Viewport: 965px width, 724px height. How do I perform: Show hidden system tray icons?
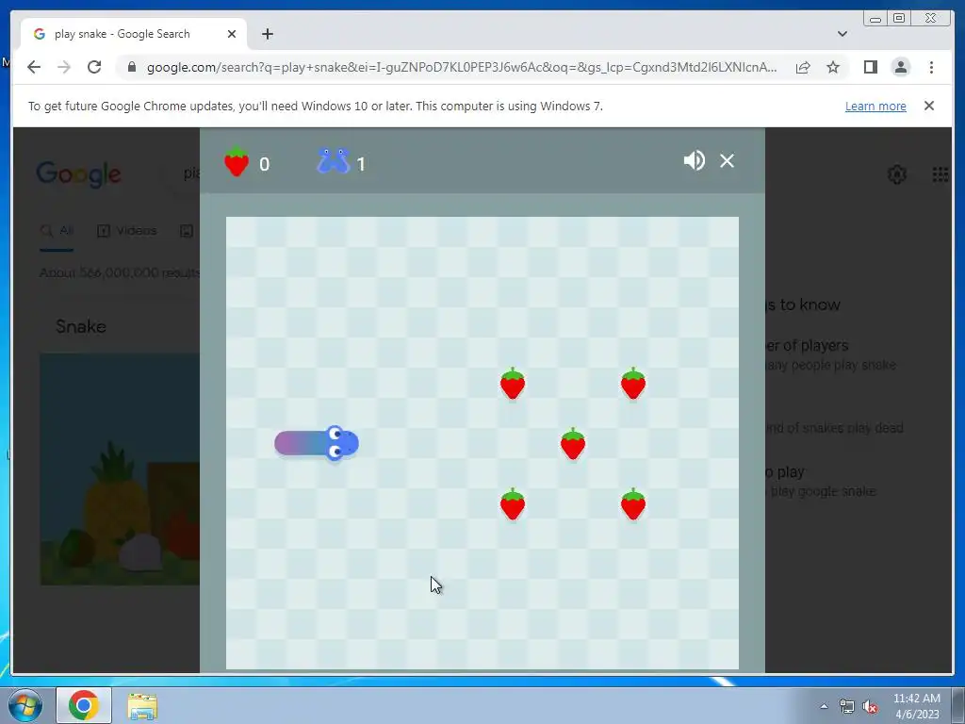tap(824, 706)
